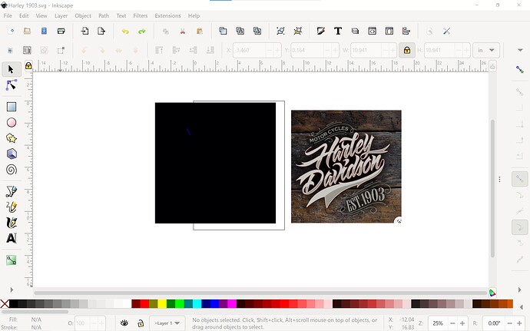Viewport: 530px width, 331px height.
Task: Increase rotation with plus button
Action: coord(519,323)
